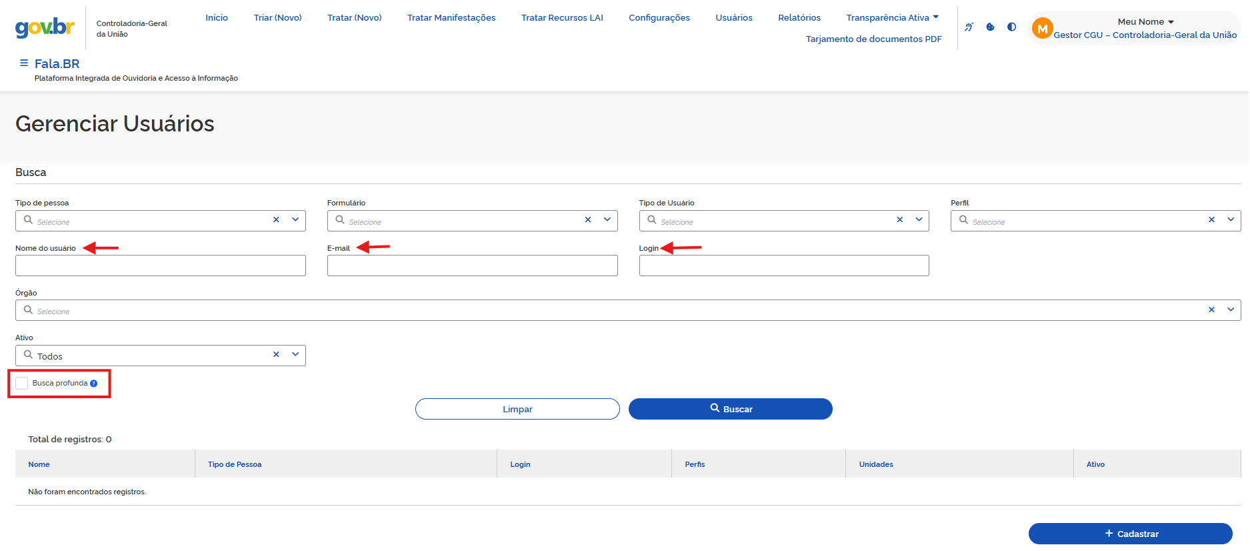Open the Transparência Ativa menu

[892, 18]
